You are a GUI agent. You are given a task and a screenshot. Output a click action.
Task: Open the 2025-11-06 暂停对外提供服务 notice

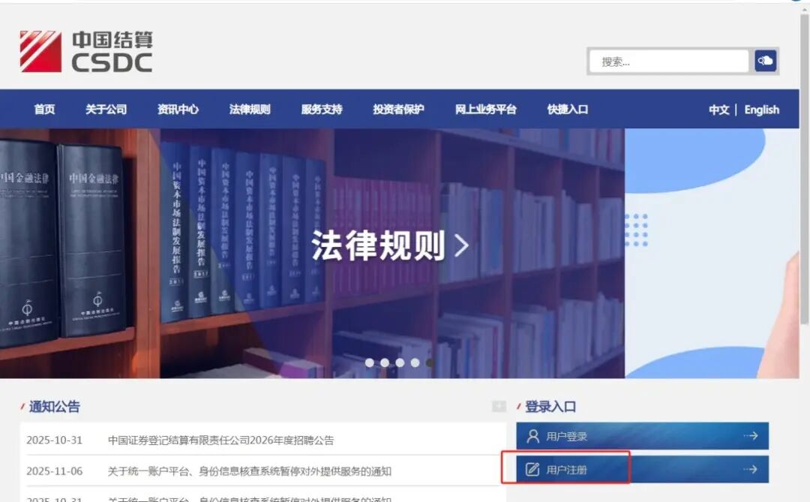point(250,471)
